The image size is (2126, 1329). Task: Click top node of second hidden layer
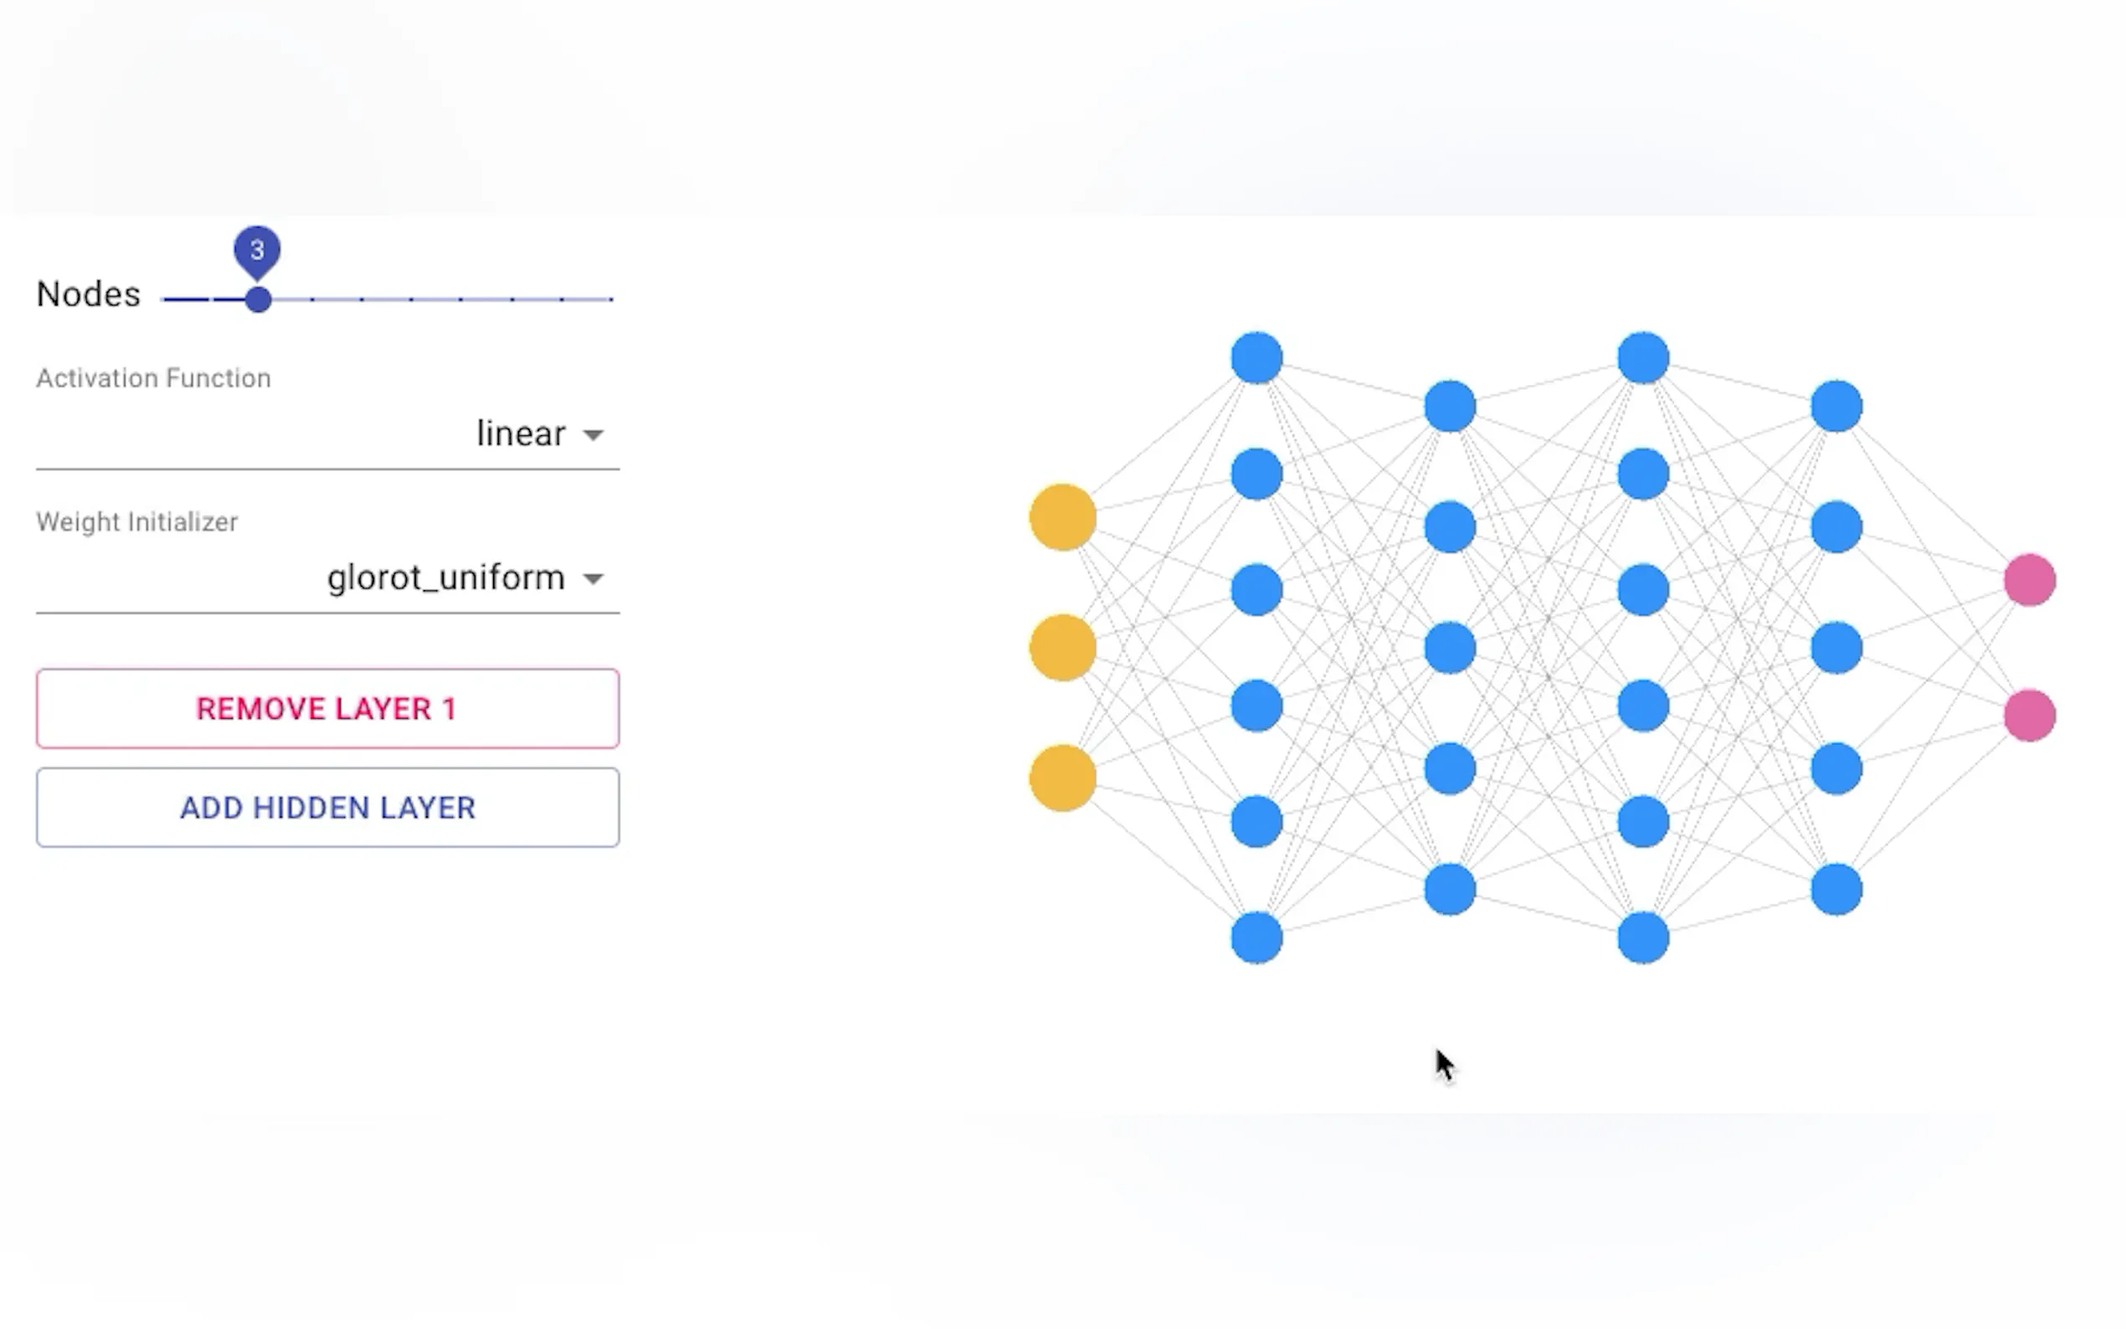point(1449,406)
